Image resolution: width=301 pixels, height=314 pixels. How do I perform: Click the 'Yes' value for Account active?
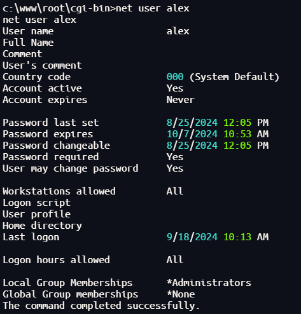tap(175, 88)
